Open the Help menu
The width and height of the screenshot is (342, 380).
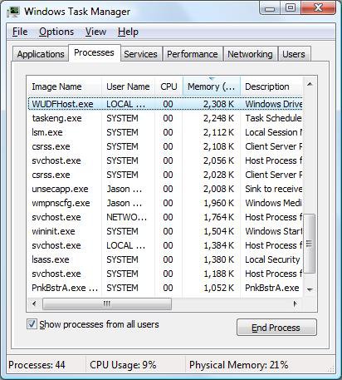tap(128, 32)
